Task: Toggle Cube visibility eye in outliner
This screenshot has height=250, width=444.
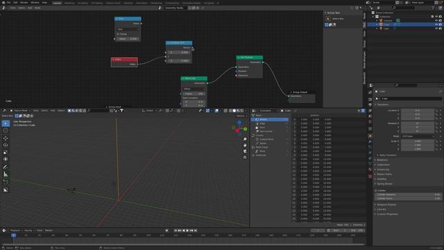Action: (x=436, y=25)
